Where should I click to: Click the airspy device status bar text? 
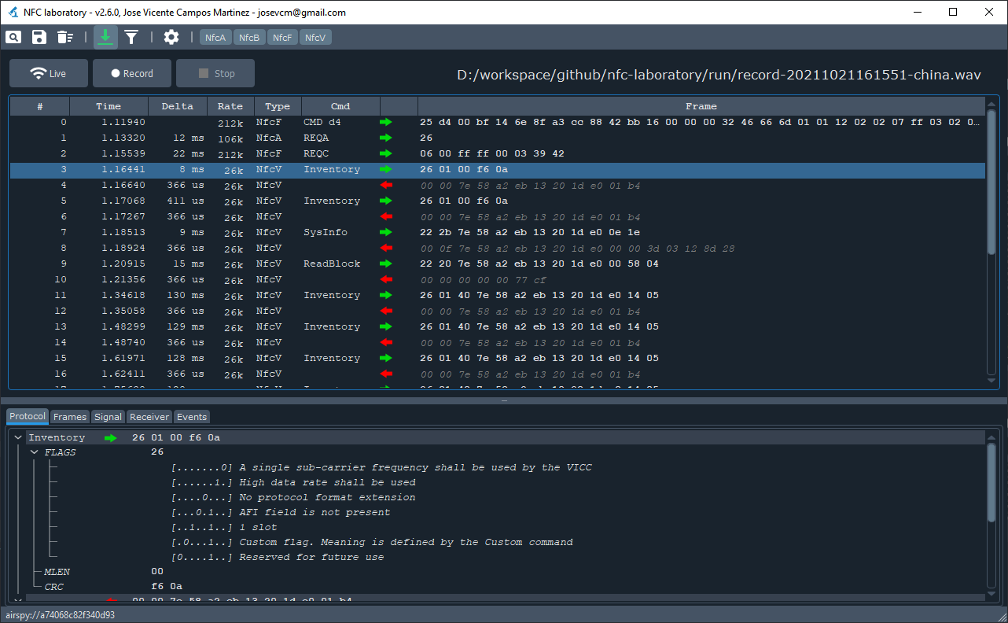61,614
